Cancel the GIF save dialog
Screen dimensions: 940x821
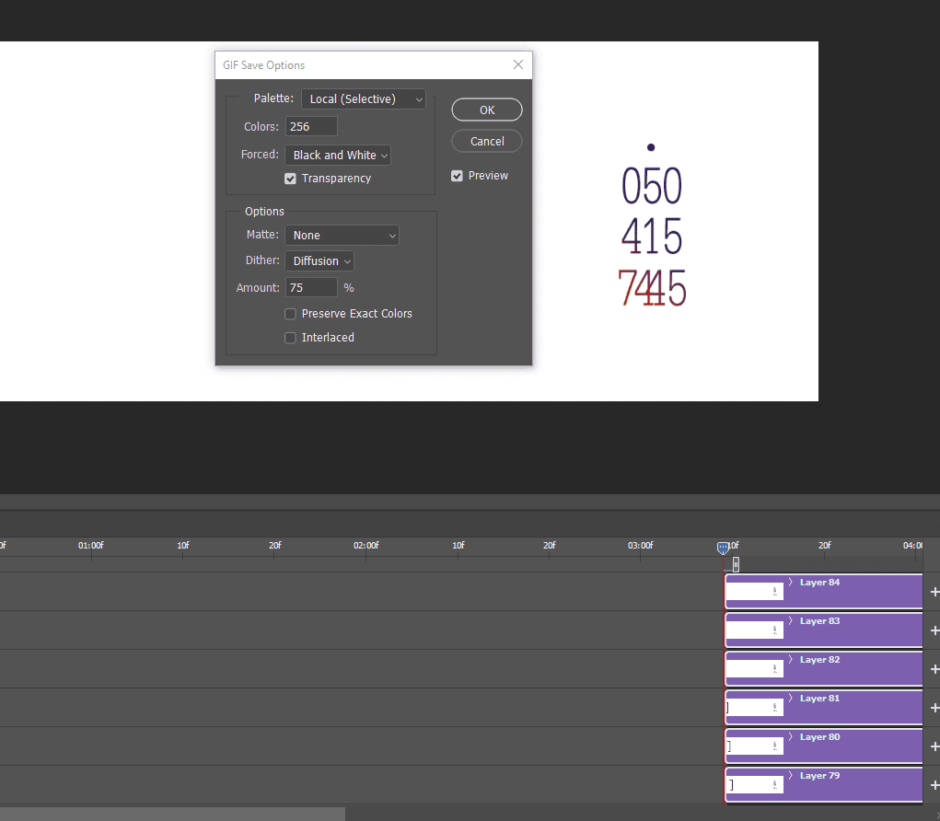point(487,141)
